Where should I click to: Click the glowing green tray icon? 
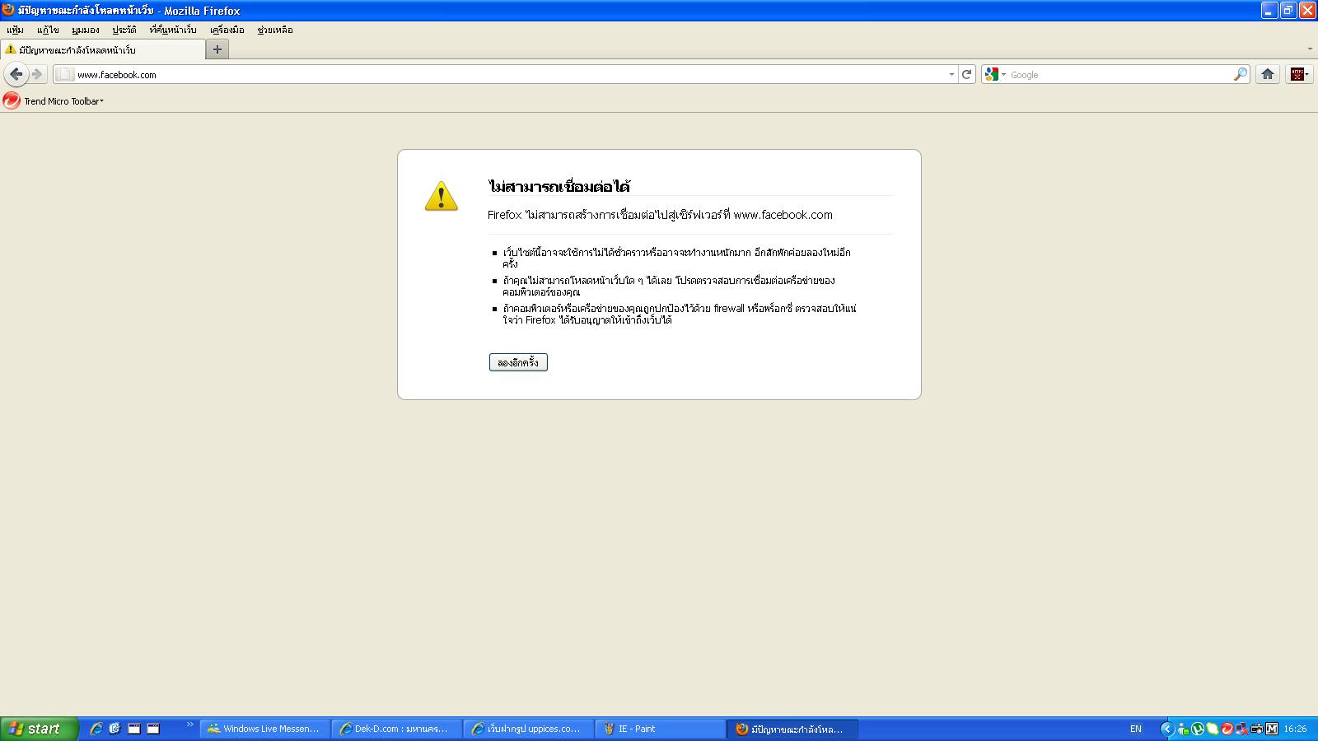[x=1213, y=729]
